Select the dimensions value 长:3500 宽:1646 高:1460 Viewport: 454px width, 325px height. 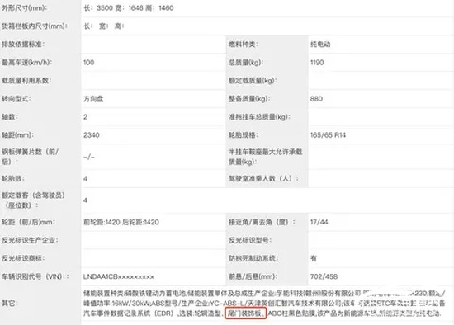click(129, 7)
